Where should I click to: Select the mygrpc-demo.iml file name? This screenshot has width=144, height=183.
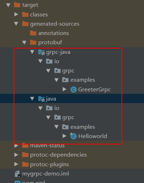(46, 174)
